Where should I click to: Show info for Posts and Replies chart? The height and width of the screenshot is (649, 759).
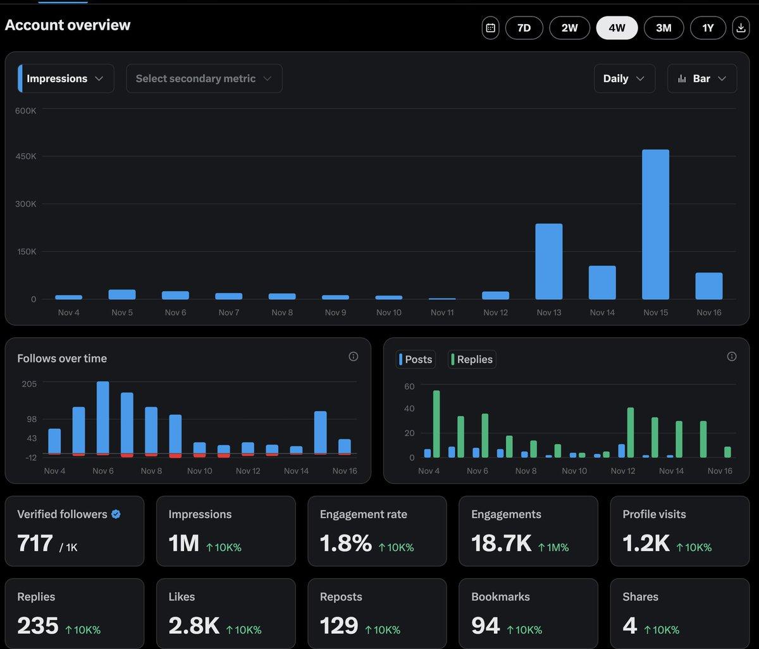click(x=732, y=357)
